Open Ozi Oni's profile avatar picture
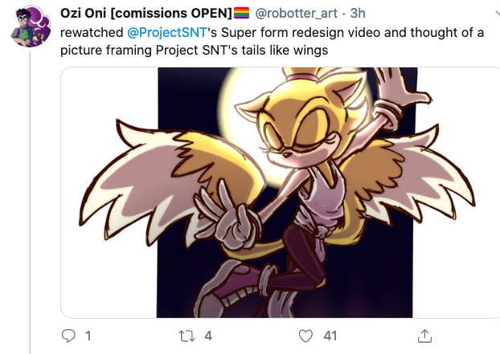The height and width of the screenshot is (354, 500). point(31,26)
